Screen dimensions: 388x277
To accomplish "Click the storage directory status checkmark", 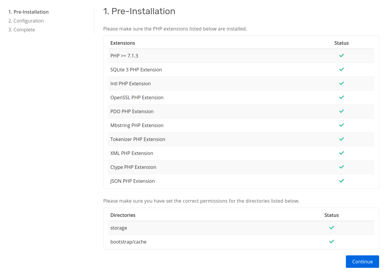I will click(332, 228).
